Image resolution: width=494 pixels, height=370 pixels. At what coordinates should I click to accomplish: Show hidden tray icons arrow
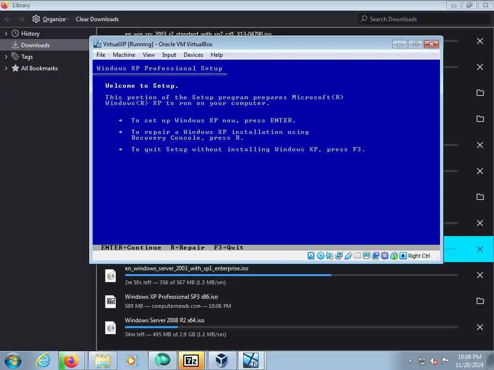point(410,361)
